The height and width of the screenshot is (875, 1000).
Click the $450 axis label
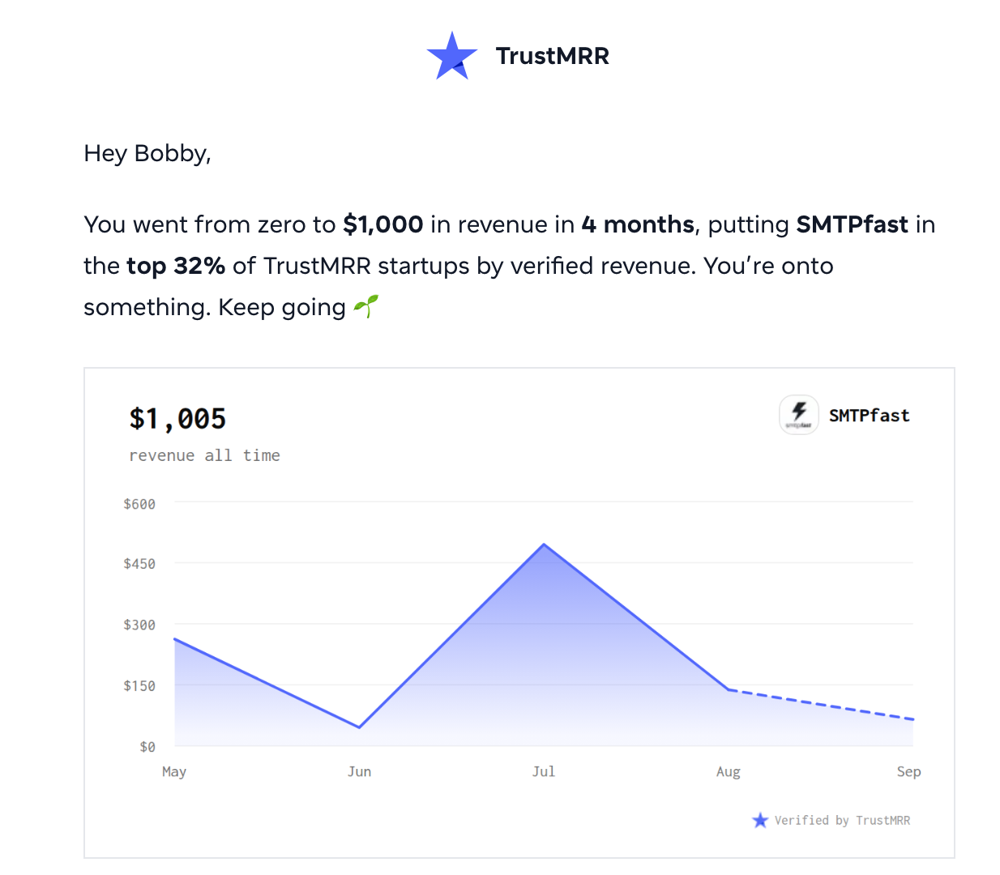click(139, 564)
